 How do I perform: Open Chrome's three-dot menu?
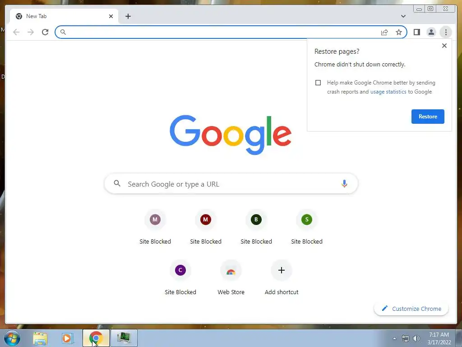[446, 32]
